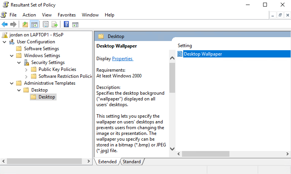Toggle Show/Hide Console Tree toolbar button
Viewport: 291px width, 174px height.
pyautogui.click(x=34, y=25)
